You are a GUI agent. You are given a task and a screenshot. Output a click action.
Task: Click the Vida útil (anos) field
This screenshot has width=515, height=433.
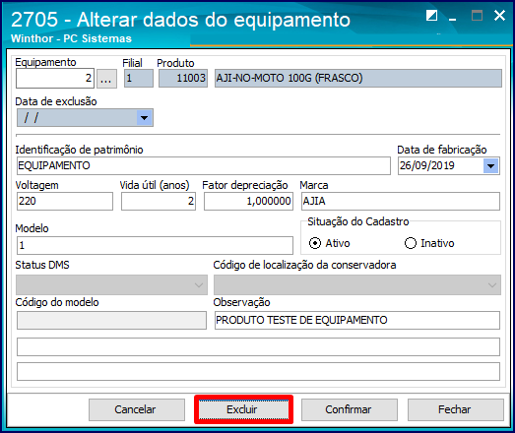click(x=159, y=201)
